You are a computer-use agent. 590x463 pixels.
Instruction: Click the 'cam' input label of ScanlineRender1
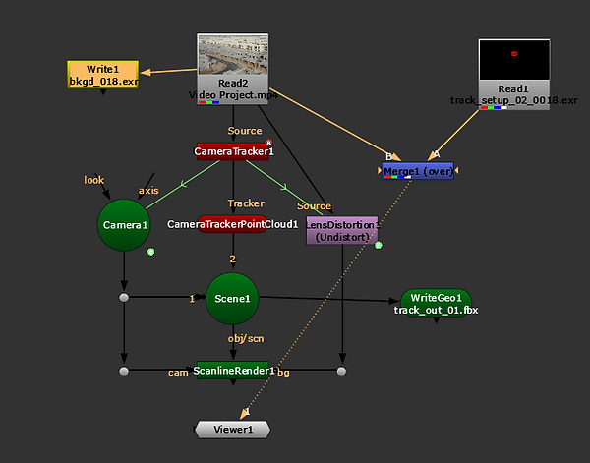tap(178, 373)
